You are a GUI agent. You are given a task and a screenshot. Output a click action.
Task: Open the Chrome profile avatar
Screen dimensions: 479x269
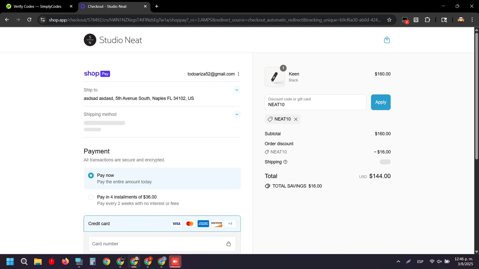tap(460, 20)
